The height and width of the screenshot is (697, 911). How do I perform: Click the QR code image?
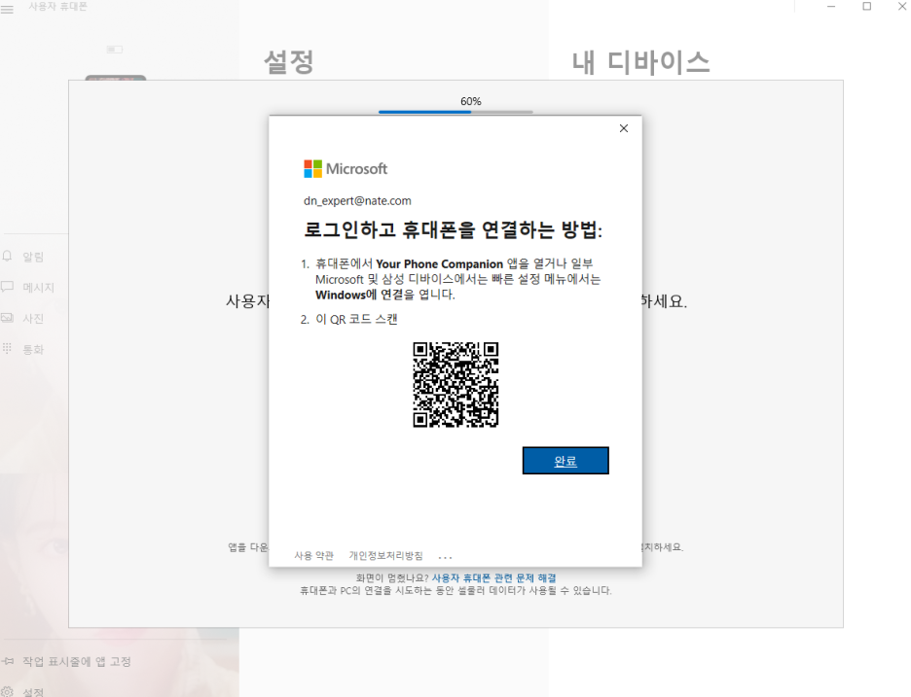point(455,385)
